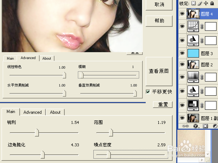Click the 范围 slider handle
218x163 pixels.
click(111, 133)
